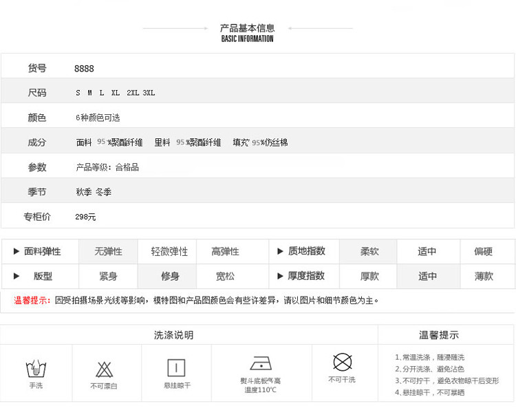Select the 无弹性 elasticity option
This screenshot has width=516, height=419.
(x=108, y=252)
